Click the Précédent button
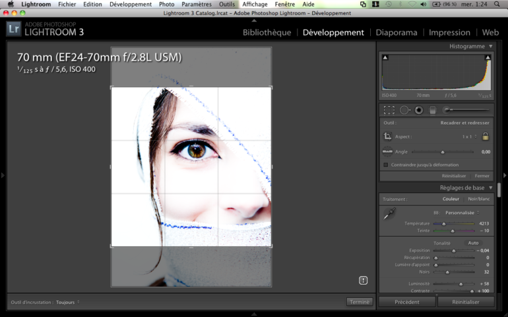Viewport: 508px width, 317px height. pyautogui.click(x=407, y=302)
